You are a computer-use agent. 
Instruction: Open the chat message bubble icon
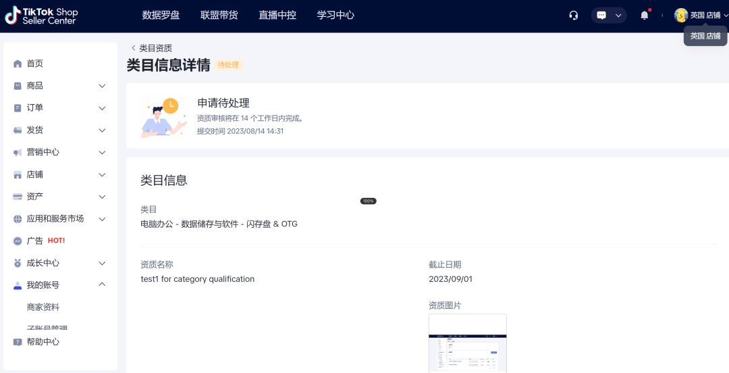(x=601, y=16)
